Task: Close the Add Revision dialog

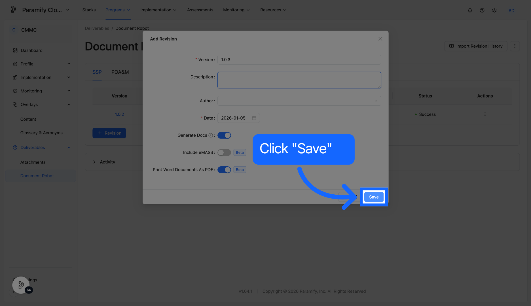Action: 380,39
